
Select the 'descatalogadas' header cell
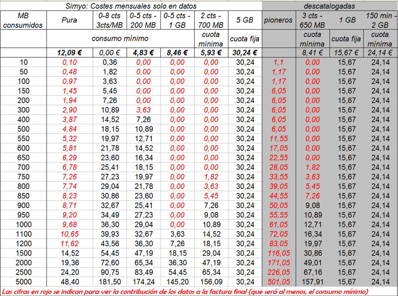click(x=330, y=6)
